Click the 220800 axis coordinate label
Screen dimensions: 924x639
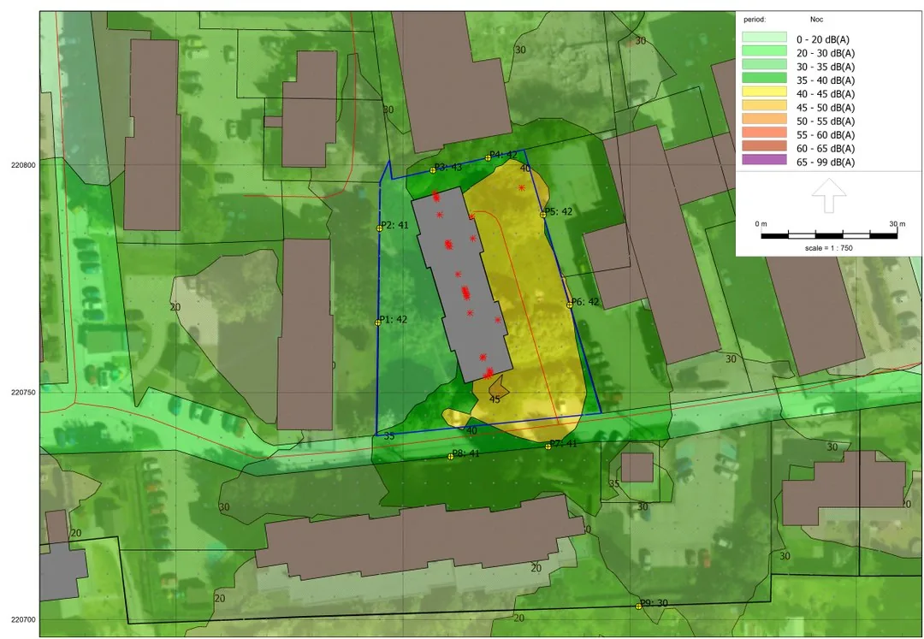(x=23, y=165)
